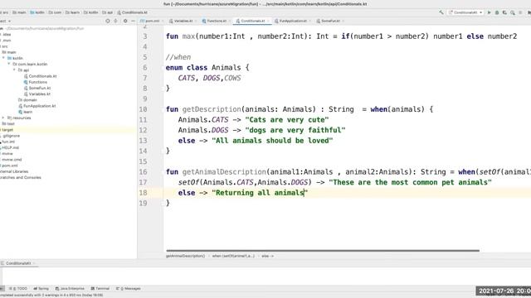The width and height of the screenshot is (531, 298).
Task: Open the TODO tool window
Action: pos(18,289)
